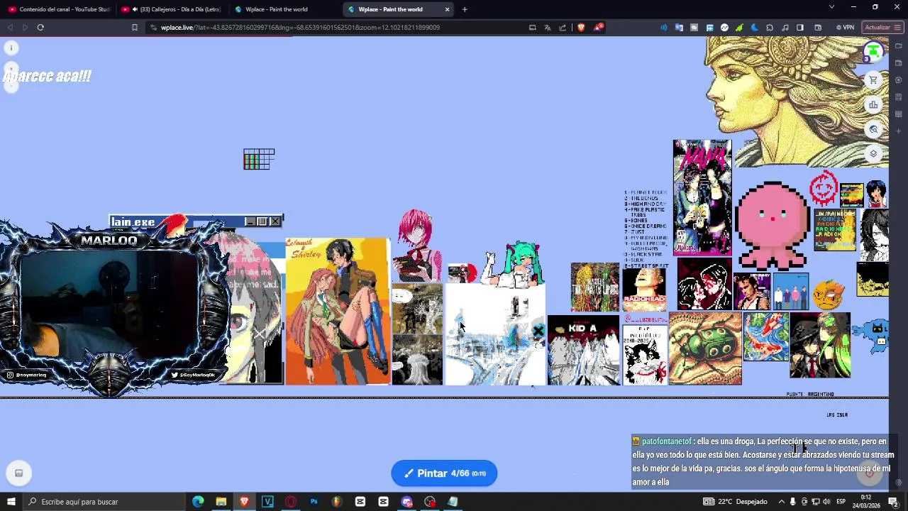
Task: Expand the system tray hidden icons arrow
Action: coord(781,502)
